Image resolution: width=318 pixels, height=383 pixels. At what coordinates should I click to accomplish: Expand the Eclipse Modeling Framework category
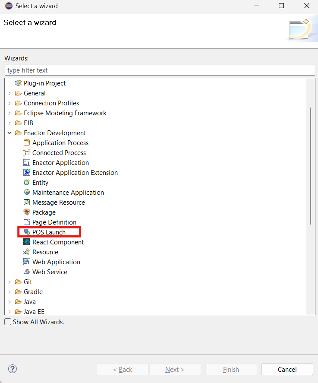9,113
